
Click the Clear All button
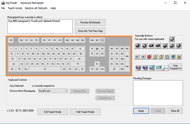click(175, 111)
